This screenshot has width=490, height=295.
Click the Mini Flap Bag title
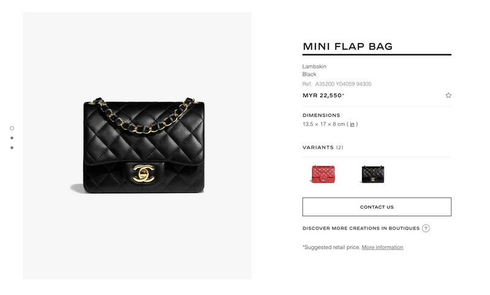(347, 47)
